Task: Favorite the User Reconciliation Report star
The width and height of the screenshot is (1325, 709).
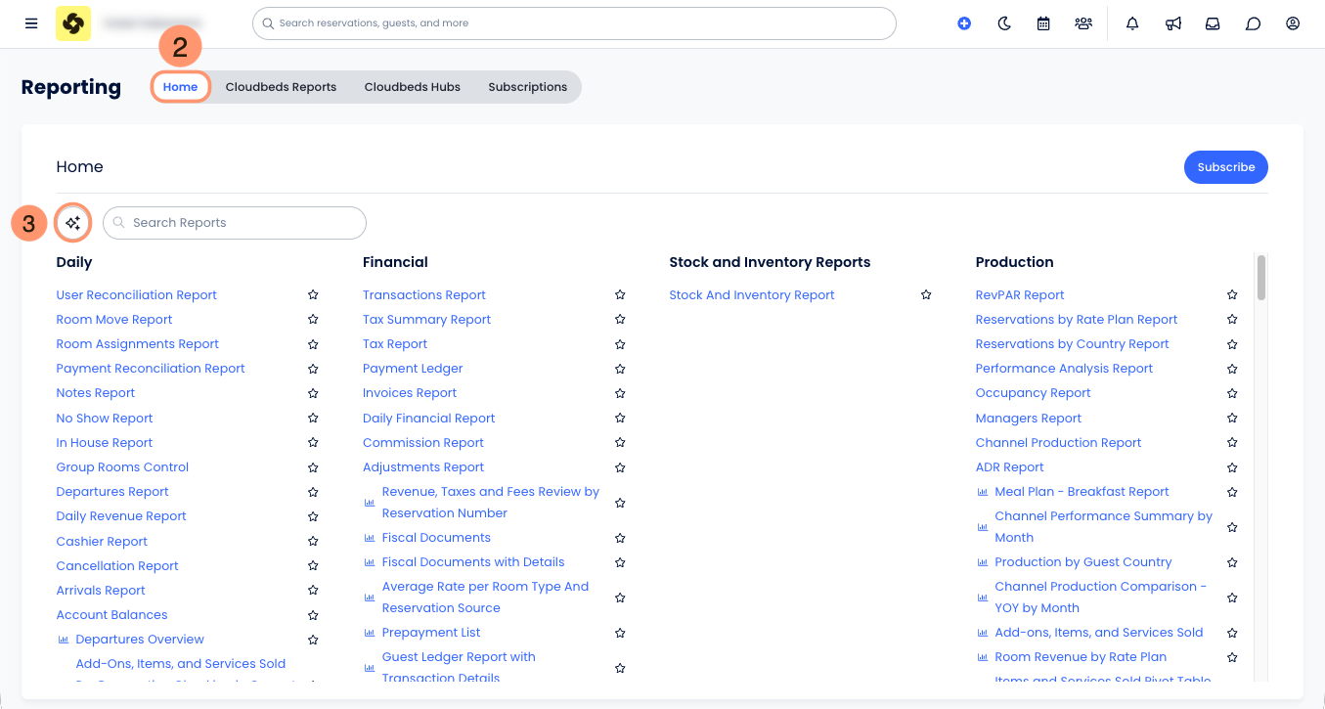Action: click(x=313, y=294)
